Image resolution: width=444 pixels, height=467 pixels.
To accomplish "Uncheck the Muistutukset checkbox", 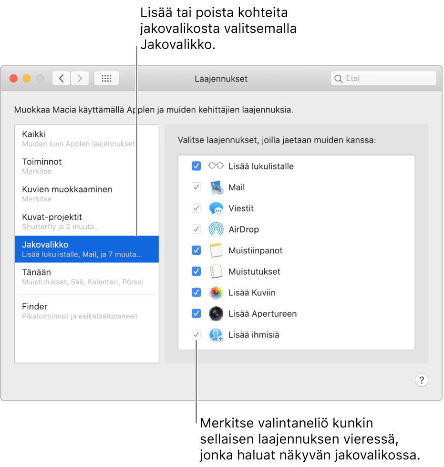I will point(196,271).
